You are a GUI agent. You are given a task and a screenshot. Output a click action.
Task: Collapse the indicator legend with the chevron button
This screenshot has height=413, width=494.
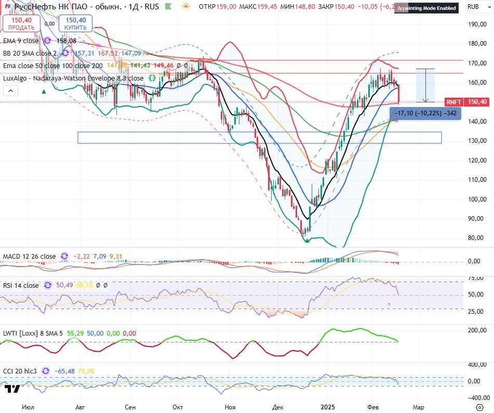[x=10, y=91]
